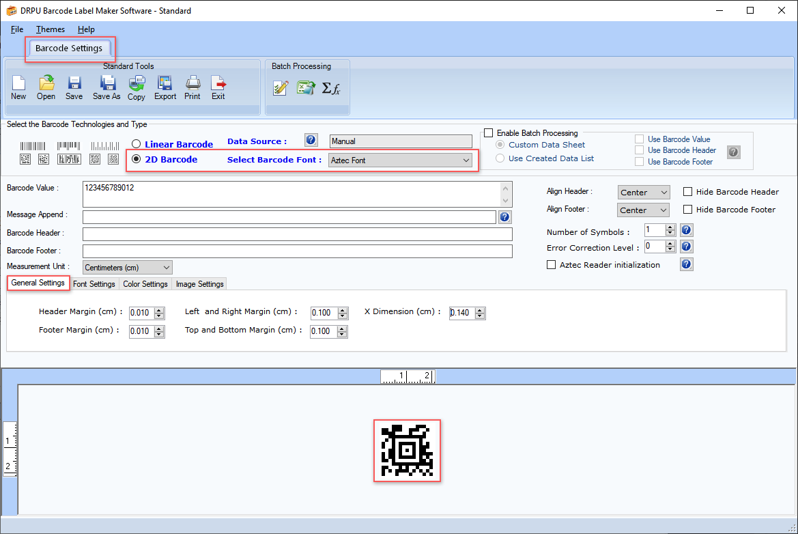Open the Select Barcode Font dropdown
The height and width of the screenshot is (534, 798).
tap(400, 160)
